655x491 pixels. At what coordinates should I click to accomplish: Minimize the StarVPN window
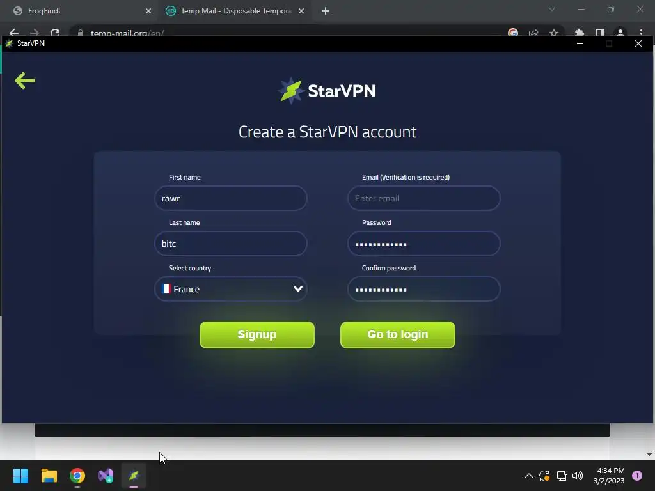(580, 43)
